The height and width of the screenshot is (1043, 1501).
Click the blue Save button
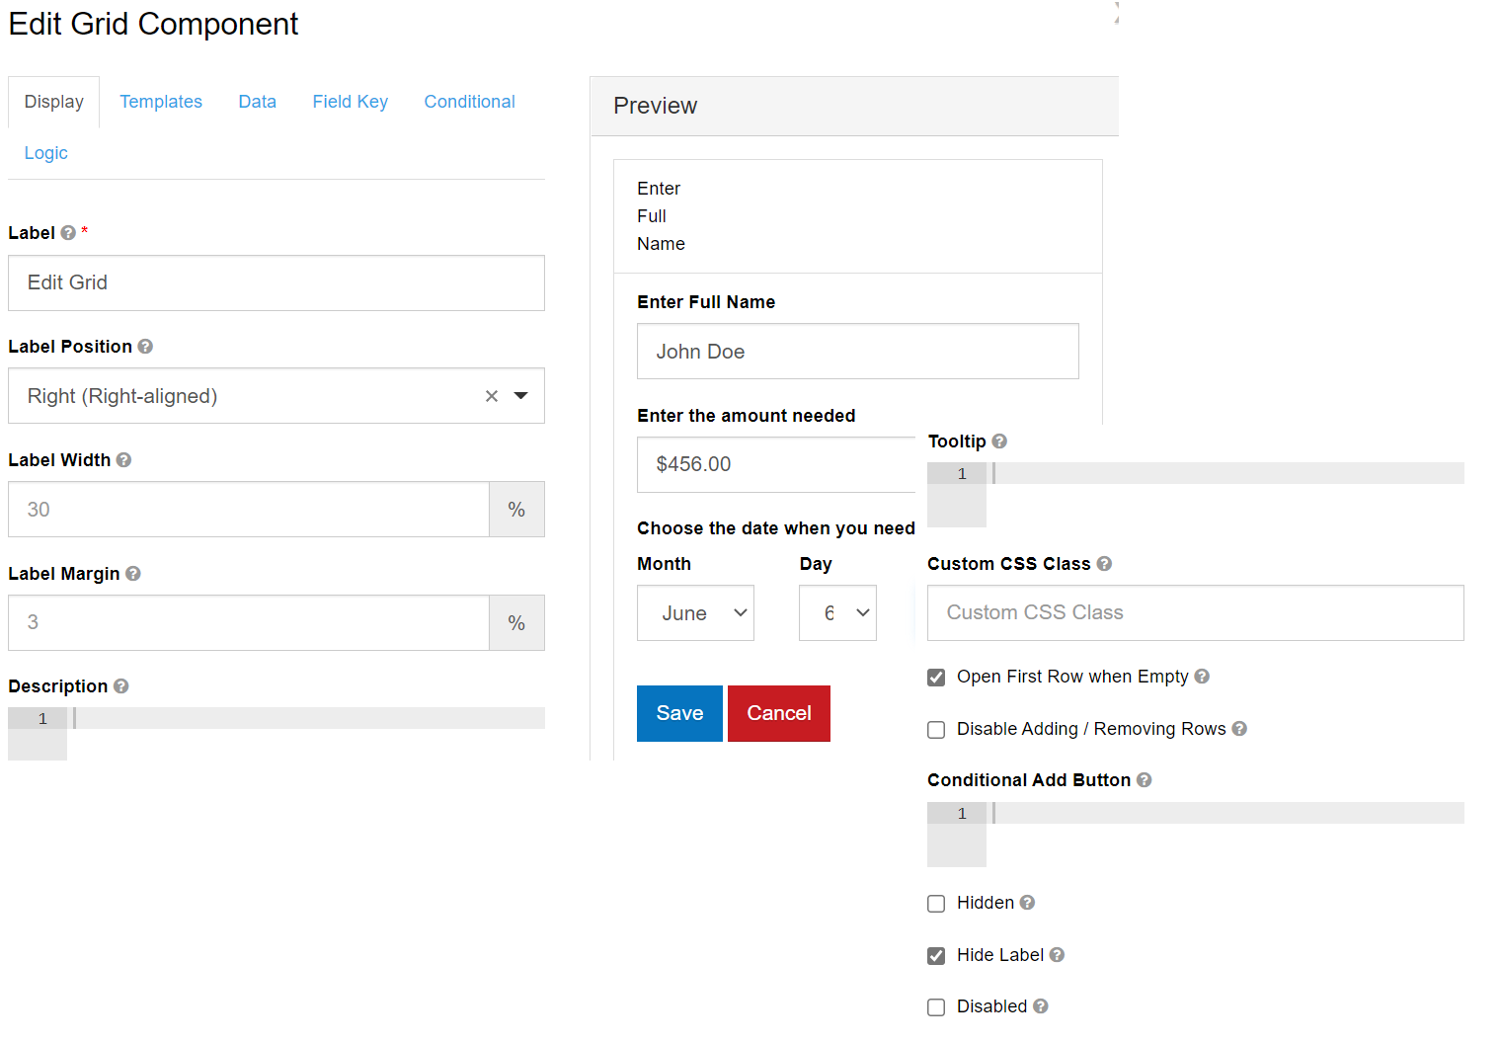point(679,713)
